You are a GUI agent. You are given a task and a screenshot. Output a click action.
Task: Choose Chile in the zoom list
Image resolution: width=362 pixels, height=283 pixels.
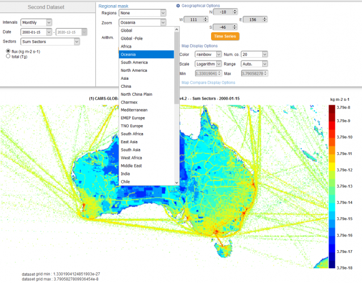146,182
